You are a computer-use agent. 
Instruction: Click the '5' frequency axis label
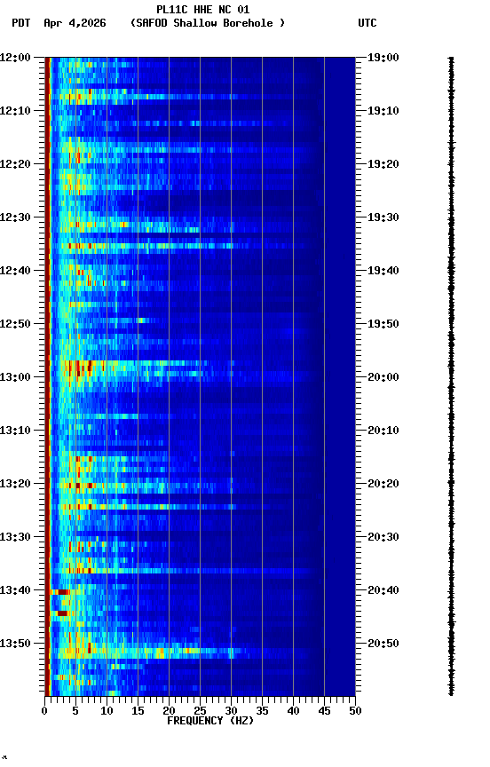(x=75, y=711)
